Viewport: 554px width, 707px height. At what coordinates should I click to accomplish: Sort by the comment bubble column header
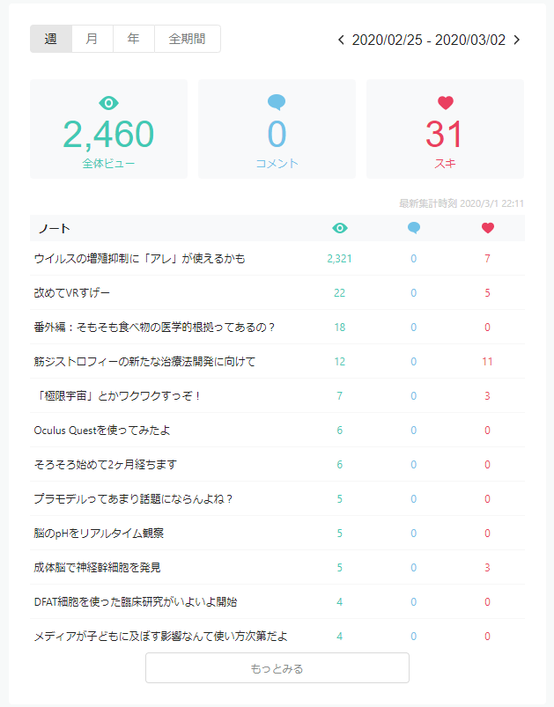coord(413,228)
